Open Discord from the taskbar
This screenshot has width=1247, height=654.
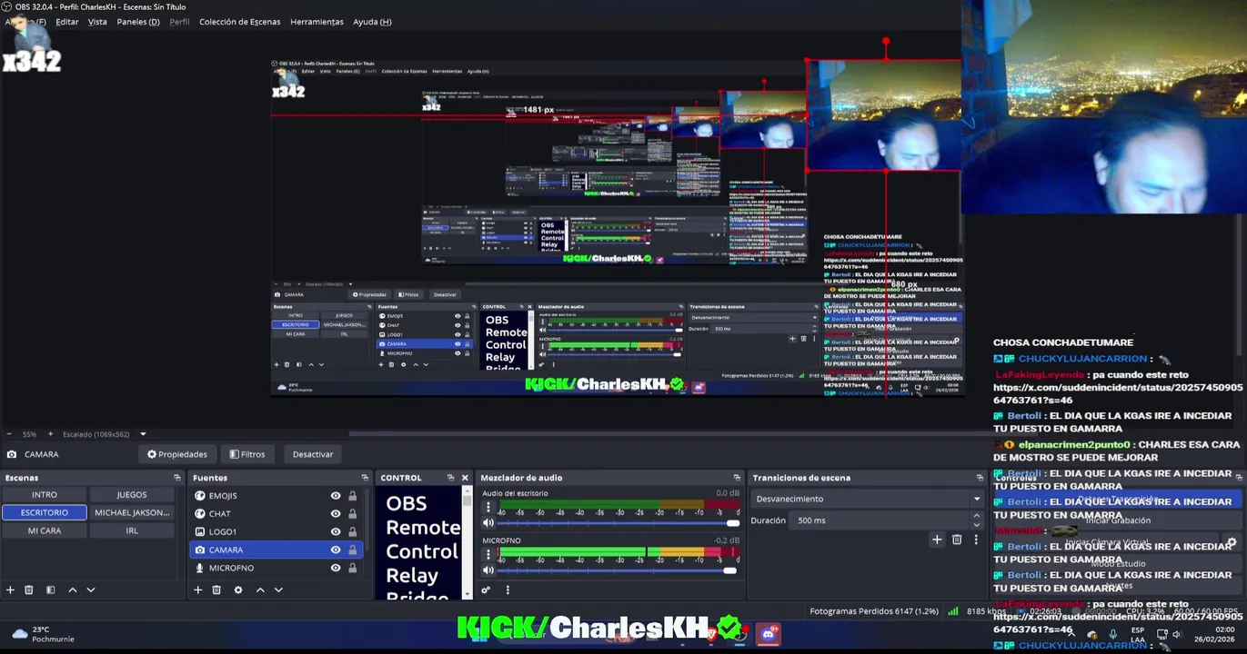tap(769, 634)
